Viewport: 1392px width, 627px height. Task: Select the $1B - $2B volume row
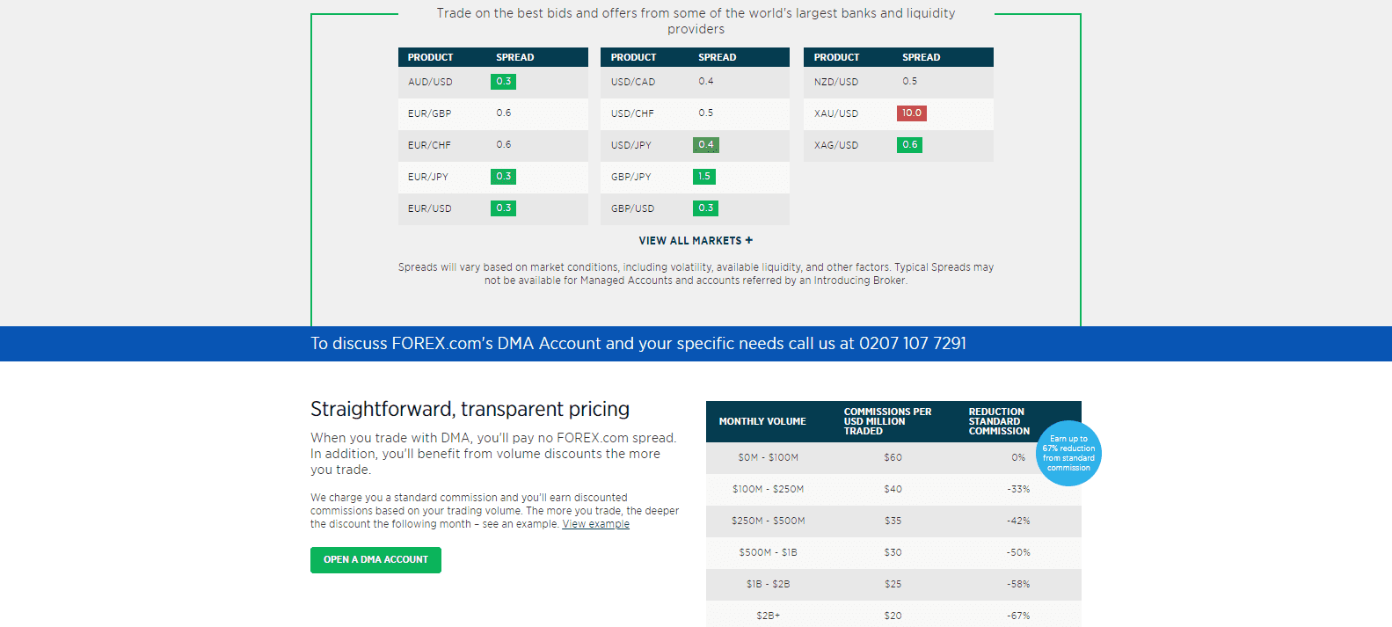pos(893,585)
